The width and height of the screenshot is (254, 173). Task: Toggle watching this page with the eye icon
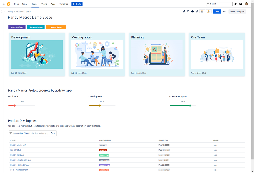tap(192, 11)
